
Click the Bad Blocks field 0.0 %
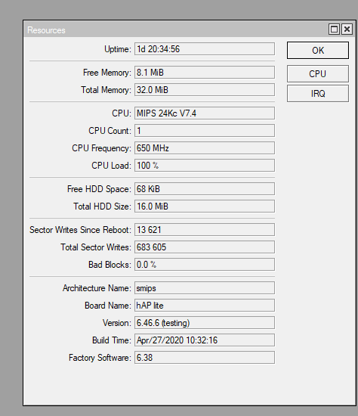coord(205,265)
